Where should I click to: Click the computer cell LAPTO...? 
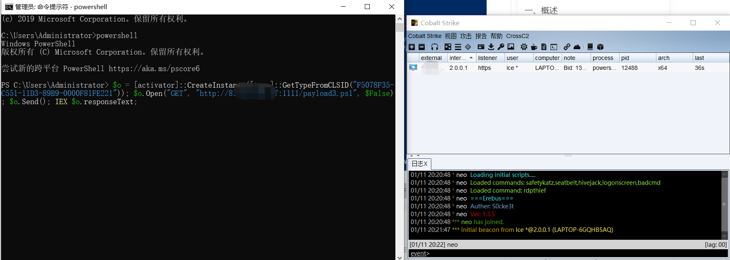[x=547, y=68]
